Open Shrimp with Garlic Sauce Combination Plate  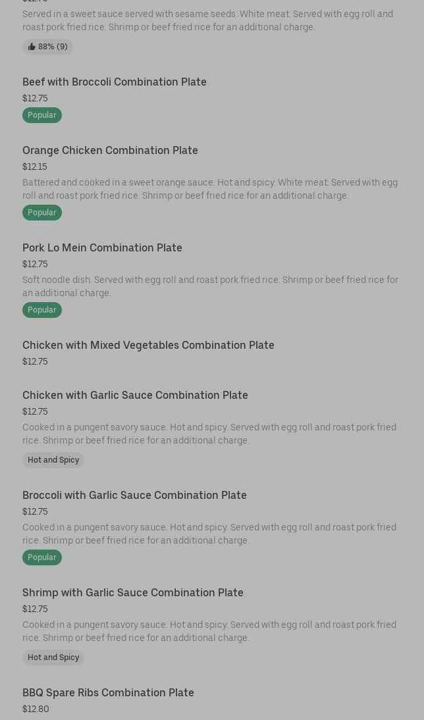133,592
